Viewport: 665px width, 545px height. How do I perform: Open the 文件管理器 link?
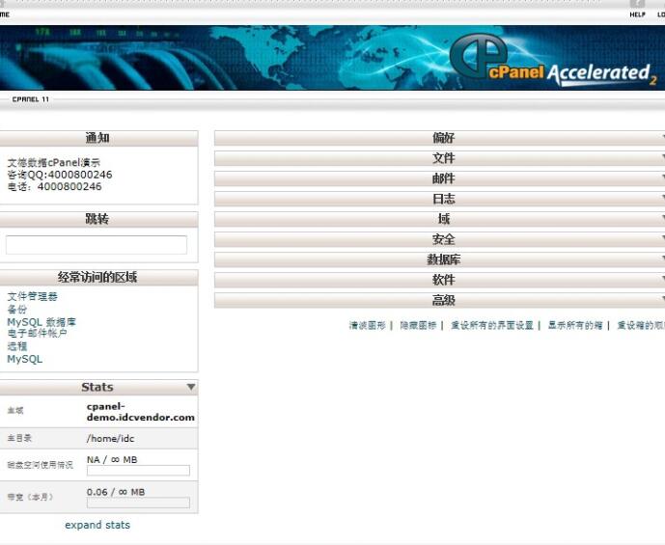coord(32,296)
